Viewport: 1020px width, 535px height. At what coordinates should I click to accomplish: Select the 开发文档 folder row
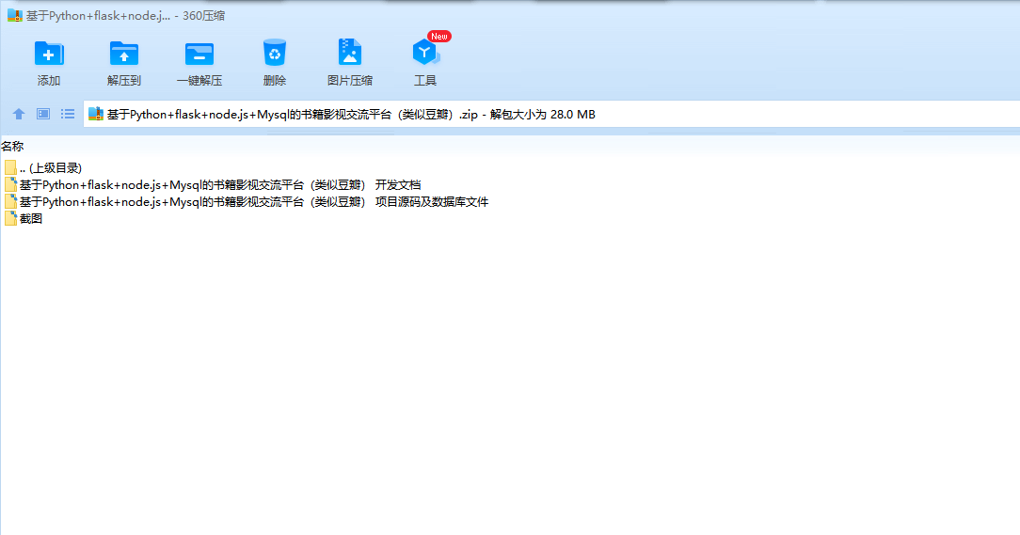(213, 184)
